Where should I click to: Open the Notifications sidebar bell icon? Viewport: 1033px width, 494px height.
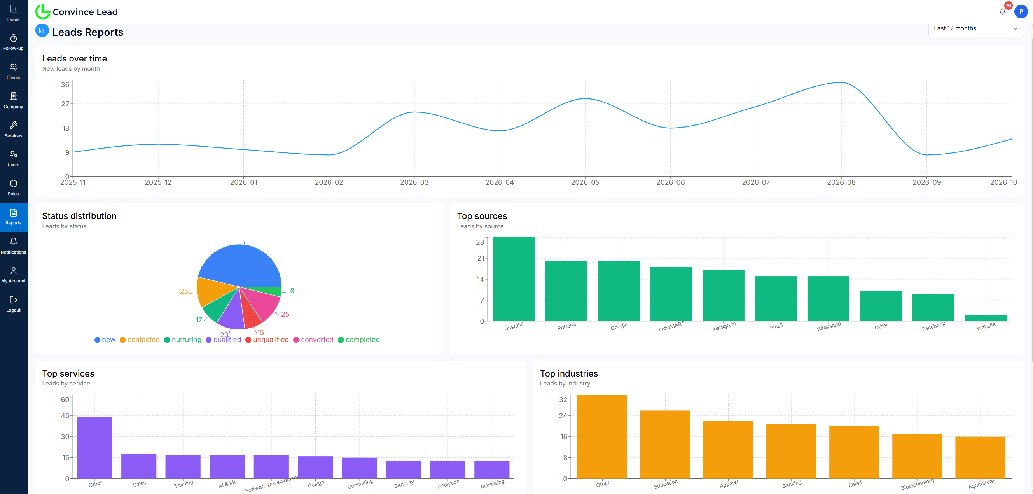[13, 242]
